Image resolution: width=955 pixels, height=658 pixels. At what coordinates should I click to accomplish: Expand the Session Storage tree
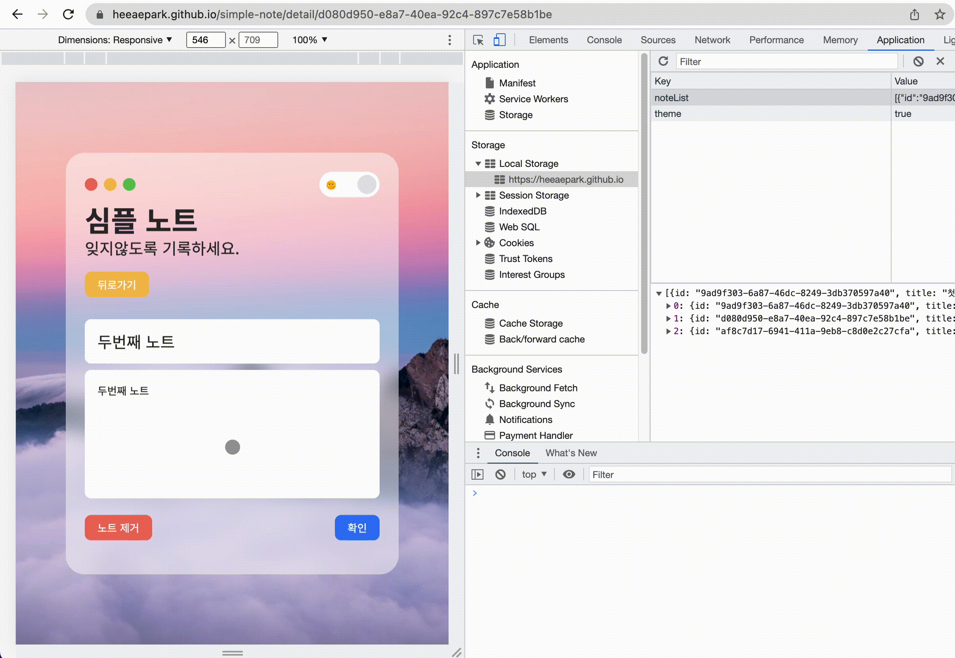click(478, 195)
